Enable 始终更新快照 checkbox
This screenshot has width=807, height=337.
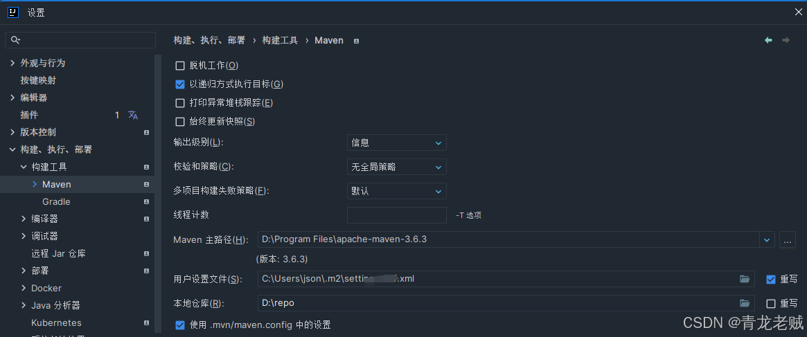tap(180, 122)
